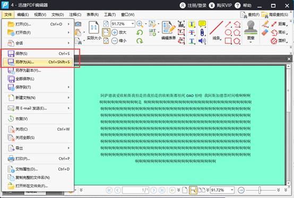
Task: Expand the Save To (保存到) submenu
Action: pyautogui.click(x=68, y=87)
